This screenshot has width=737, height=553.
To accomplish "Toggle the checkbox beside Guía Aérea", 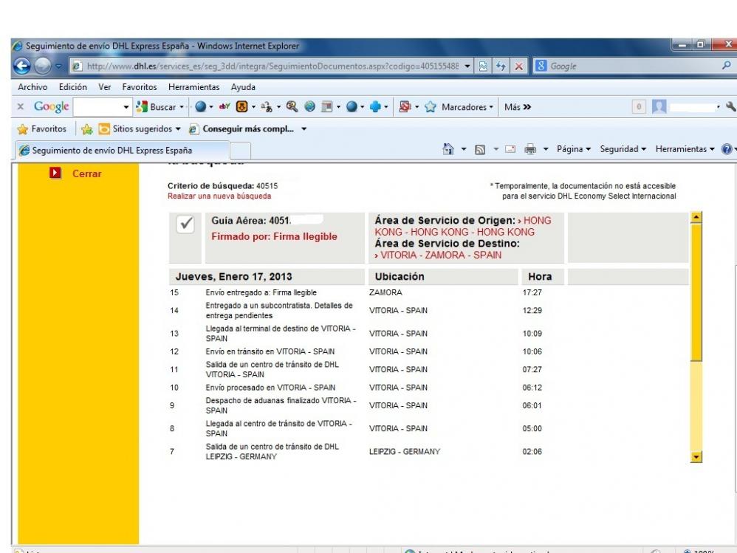I will [185, 223].
